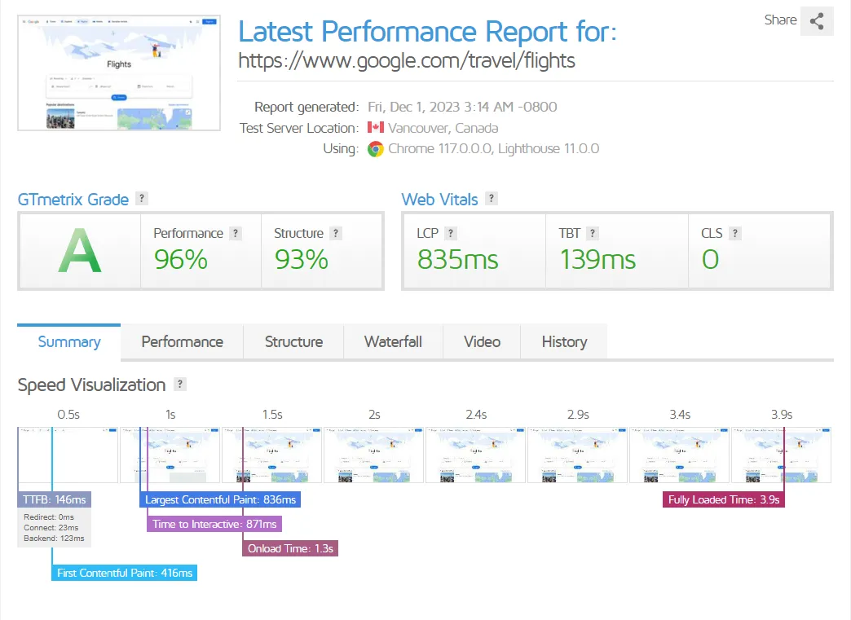Image resolution: width=851 pixels, height=620 pixels.
Task: Click the TBT help question mark
Action: pos(593,233)
